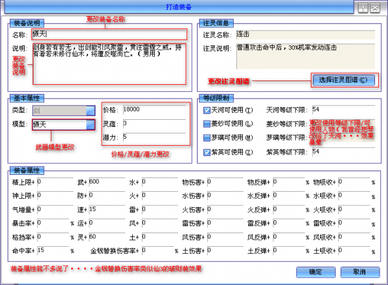Click the 名称 equipment name field
This screenshot has height=285, width=388.
click(109, 34)
